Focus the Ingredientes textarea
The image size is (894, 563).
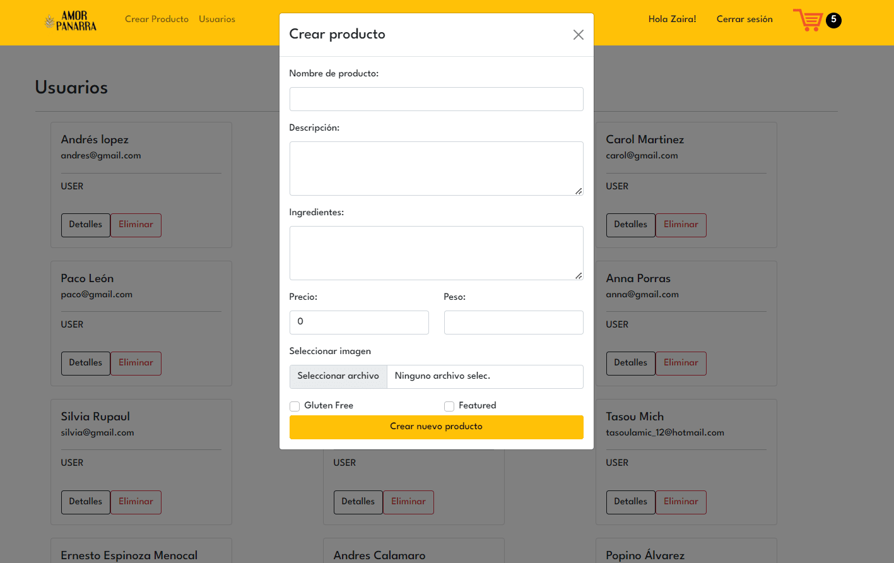pyautogui.click(x=437, y=253)
